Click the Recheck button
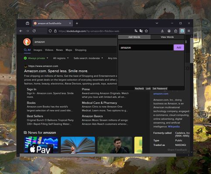Screen dimensions: 211x174 tap(139, 88)
